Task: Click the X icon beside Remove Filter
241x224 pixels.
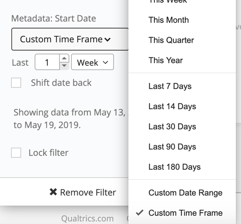Action: pos(53,192)
